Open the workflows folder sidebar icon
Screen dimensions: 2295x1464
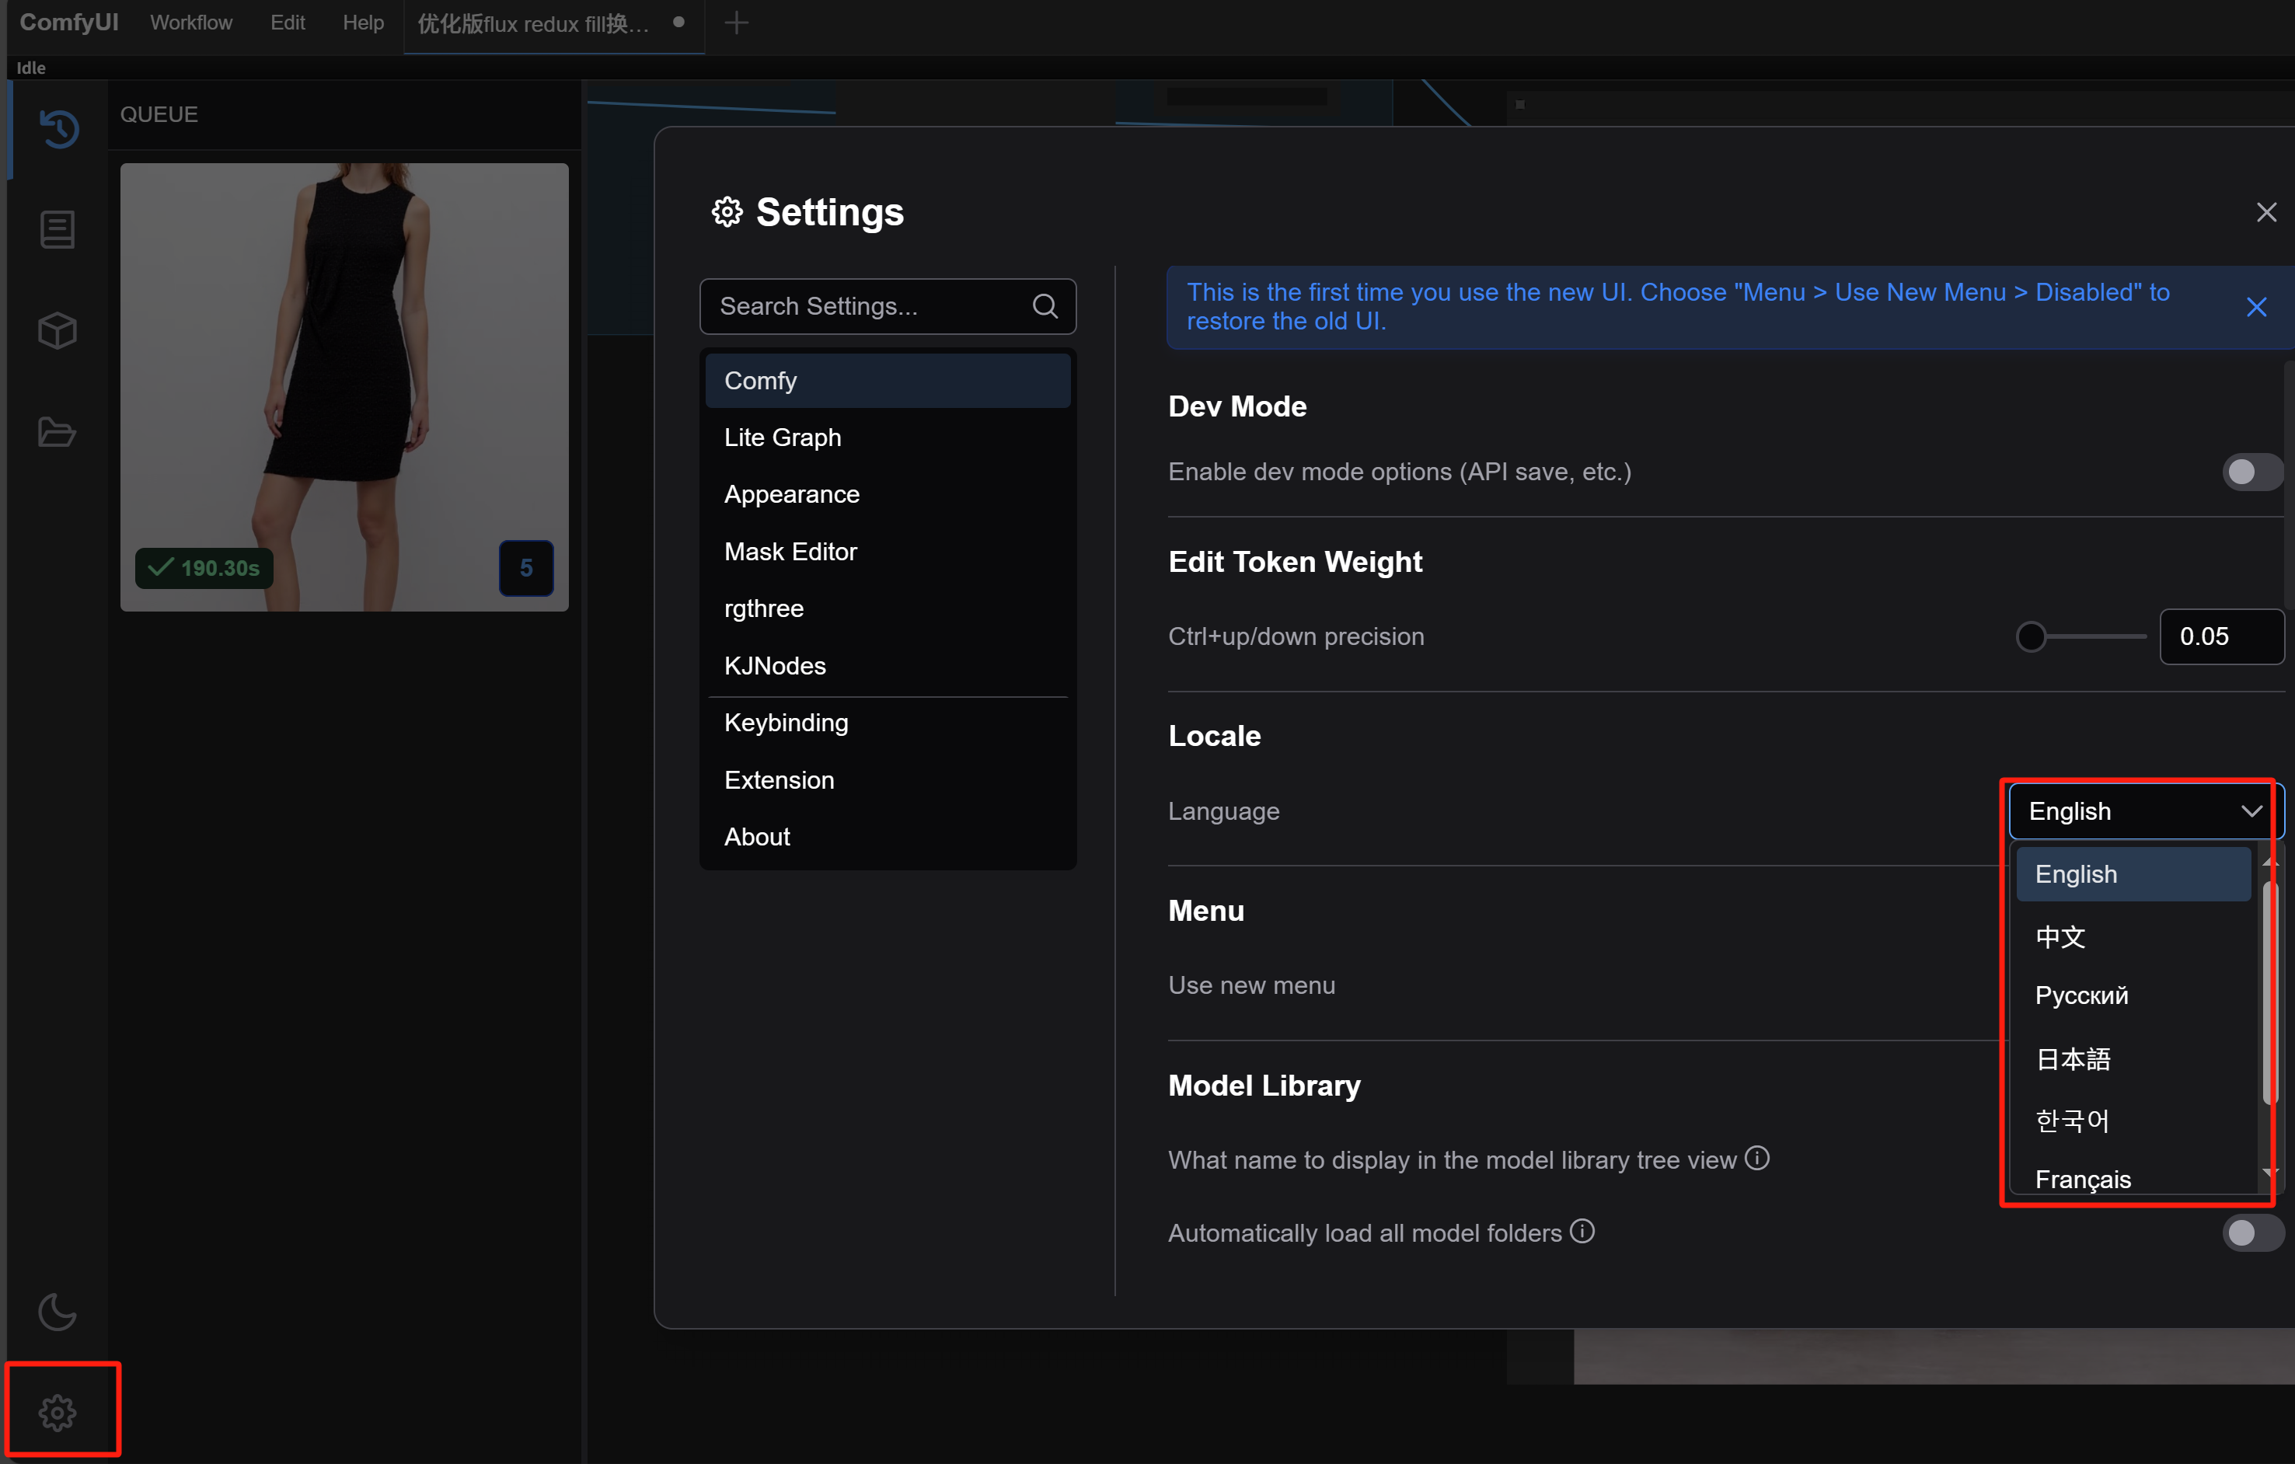[x=58, y=432]
